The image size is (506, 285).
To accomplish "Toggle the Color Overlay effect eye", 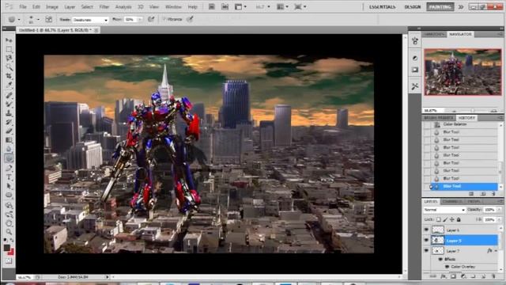I will point(447,267).
